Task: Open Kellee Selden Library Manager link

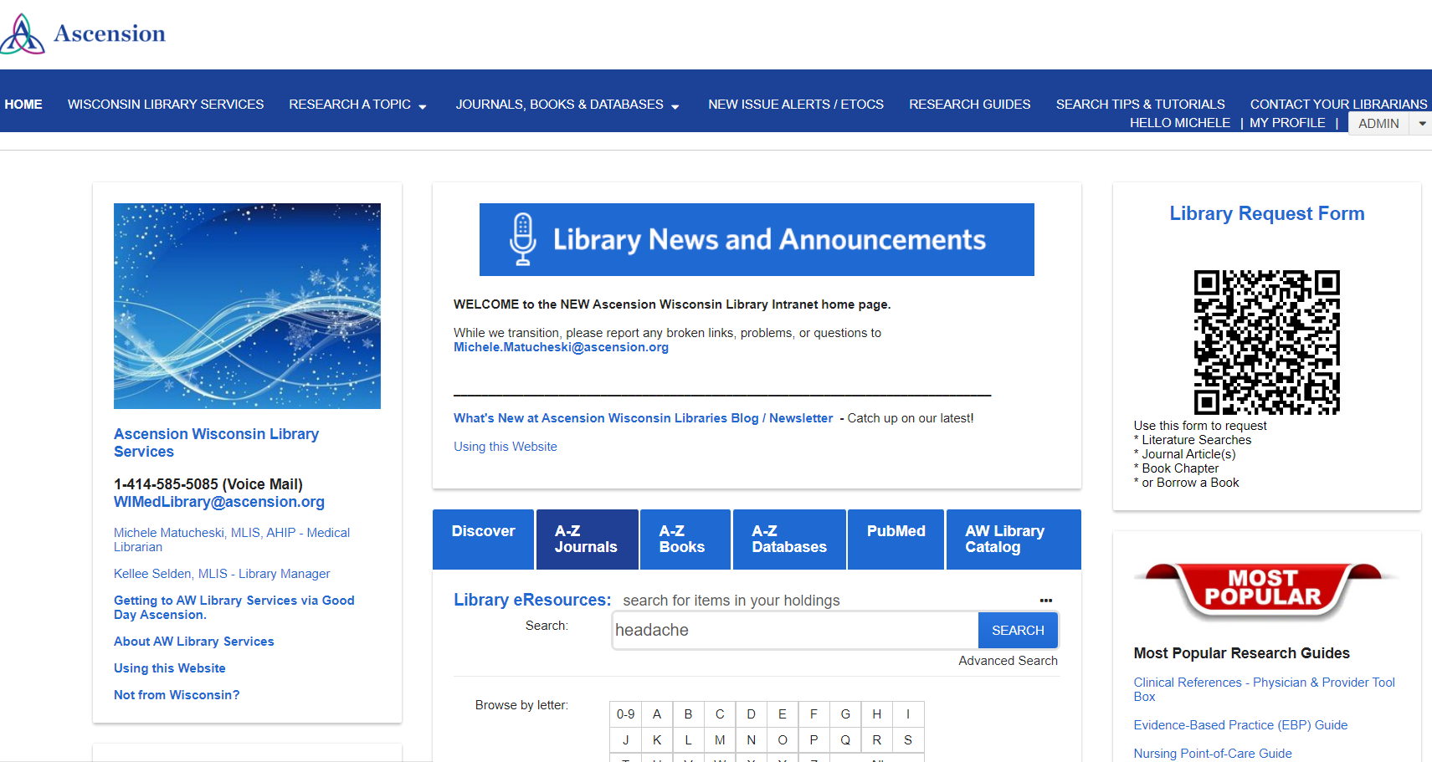Action: pos(222,574)
